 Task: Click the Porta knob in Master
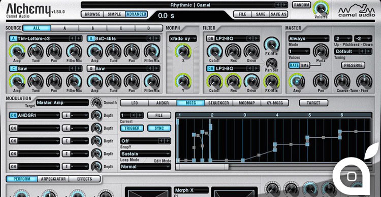(x=321, y=51)
